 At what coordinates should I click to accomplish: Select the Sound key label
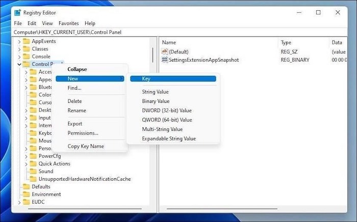(x=46, y=171)
